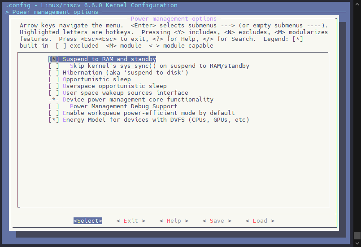Select Device power management core functionality line
The width and height of the screenshot is (361, 247).
tap(138, 100)
